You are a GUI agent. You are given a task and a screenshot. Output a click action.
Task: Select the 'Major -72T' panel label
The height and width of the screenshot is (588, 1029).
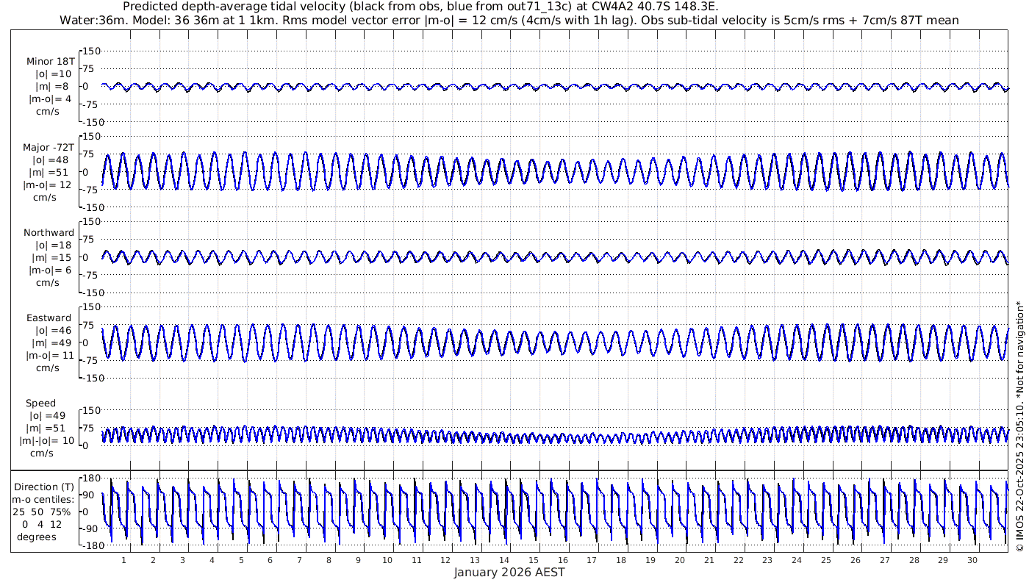[x=49, y=148]
